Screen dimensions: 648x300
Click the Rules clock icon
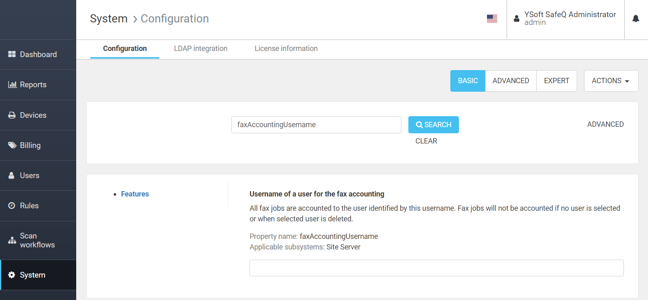pyautogui.click(x=12, y=205)
